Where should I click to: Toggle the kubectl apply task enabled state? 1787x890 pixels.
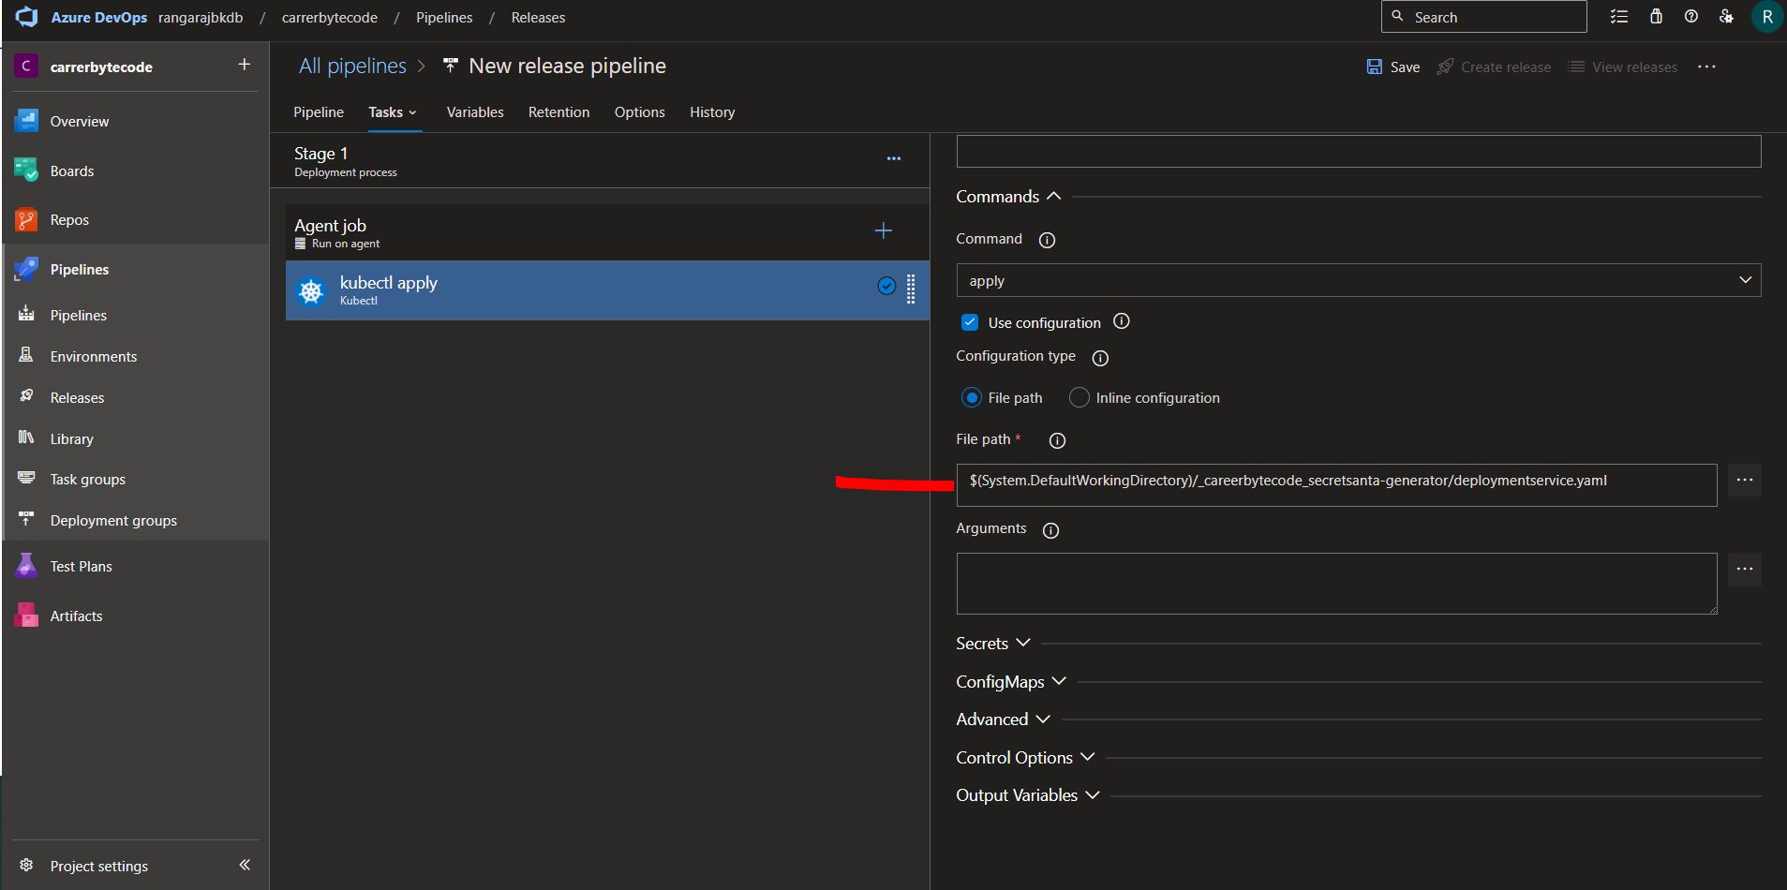[x=886, y=286]
